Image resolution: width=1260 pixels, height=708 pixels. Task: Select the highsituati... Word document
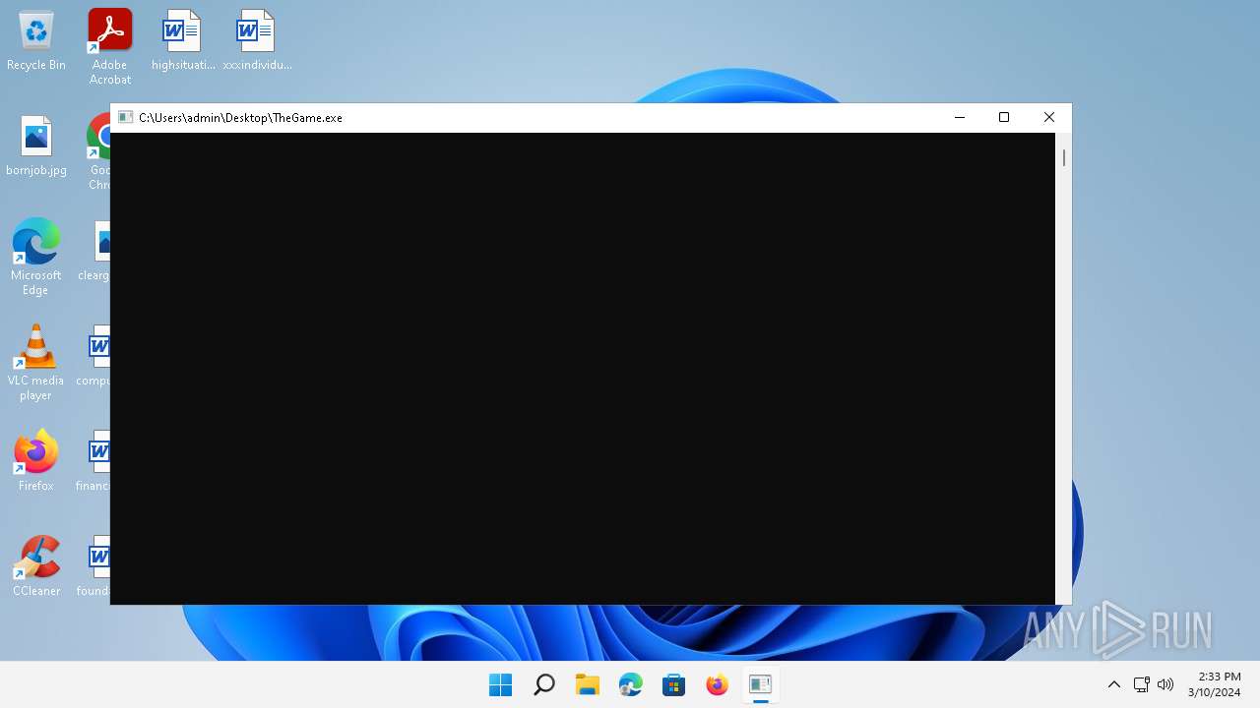pos(183,41)
